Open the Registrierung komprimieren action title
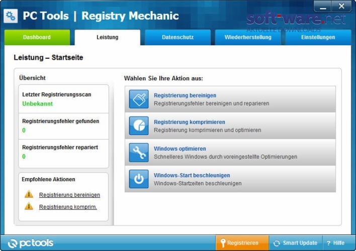 190,122
